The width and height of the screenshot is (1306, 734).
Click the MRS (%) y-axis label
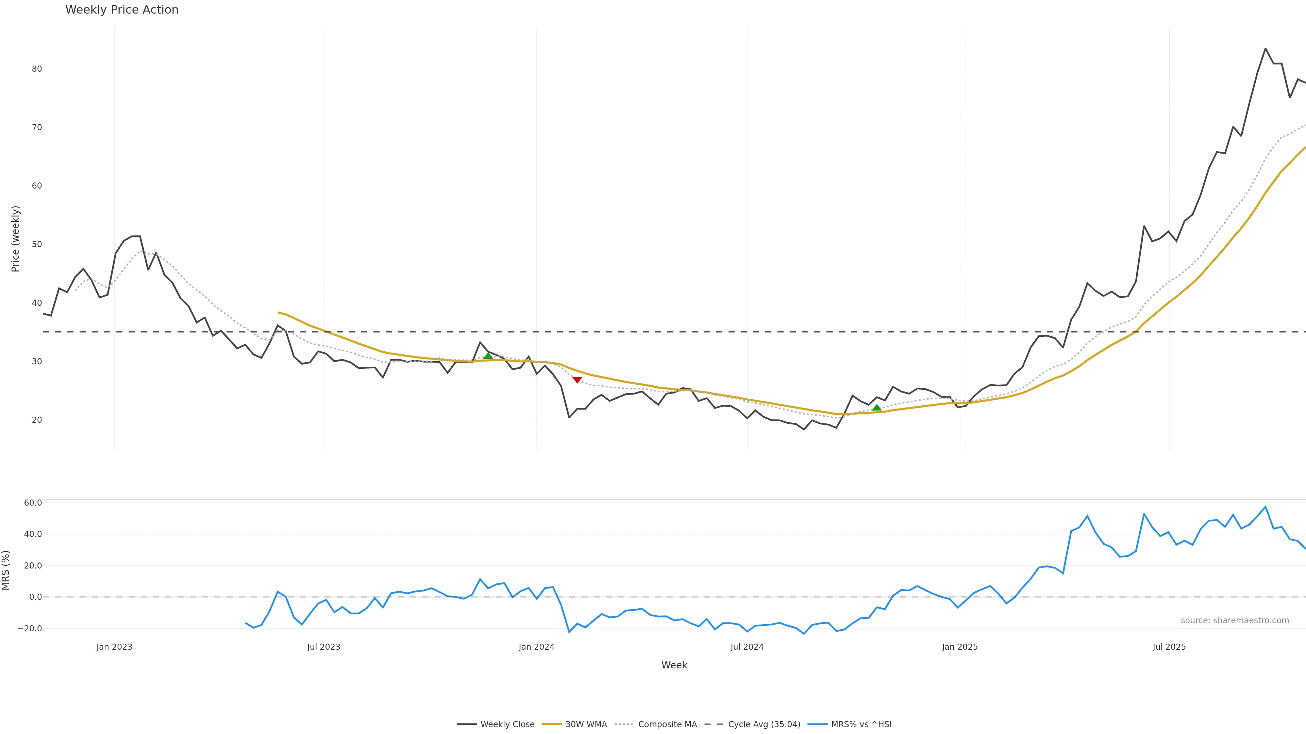pyautogui.click(x=6, y=570)
